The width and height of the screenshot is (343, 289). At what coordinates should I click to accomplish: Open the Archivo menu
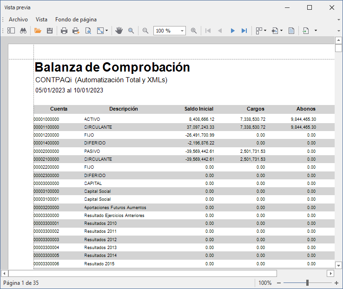[19, 20]
